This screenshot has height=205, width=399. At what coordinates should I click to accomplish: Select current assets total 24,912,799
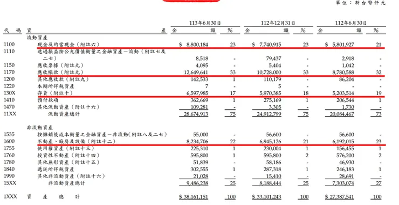269,114
